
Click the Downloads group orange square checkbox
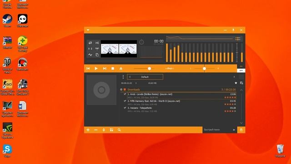click(x=125, y=89)
